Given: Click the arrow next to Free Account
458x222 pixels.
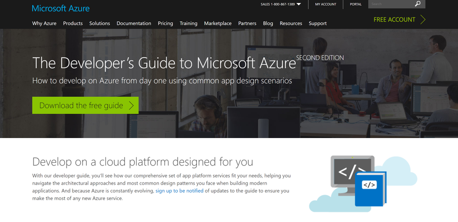Looking at the screenshot, I should coord(423,20).
